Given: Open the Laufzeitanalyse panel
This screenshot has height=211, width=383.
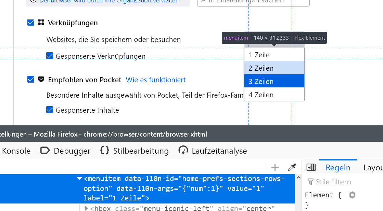Looking at the screenshot, I should pos(213,151).
